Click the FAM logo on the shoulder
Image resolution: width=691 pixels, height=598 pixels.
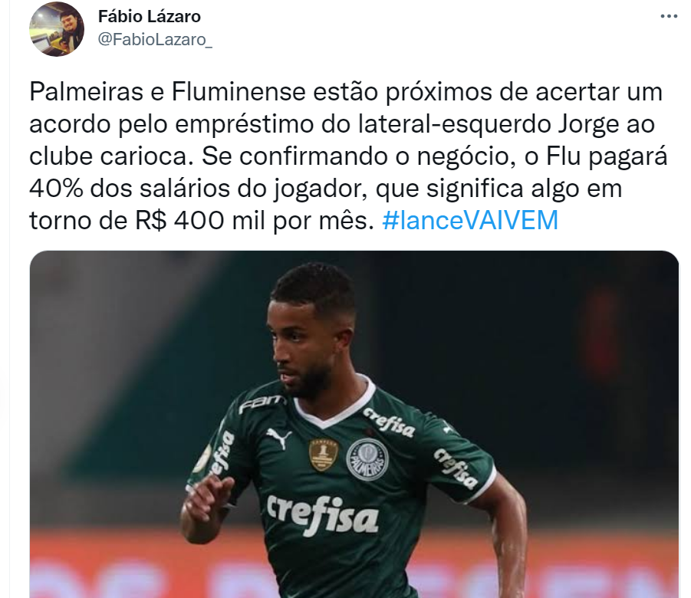[x=262, y=402]
